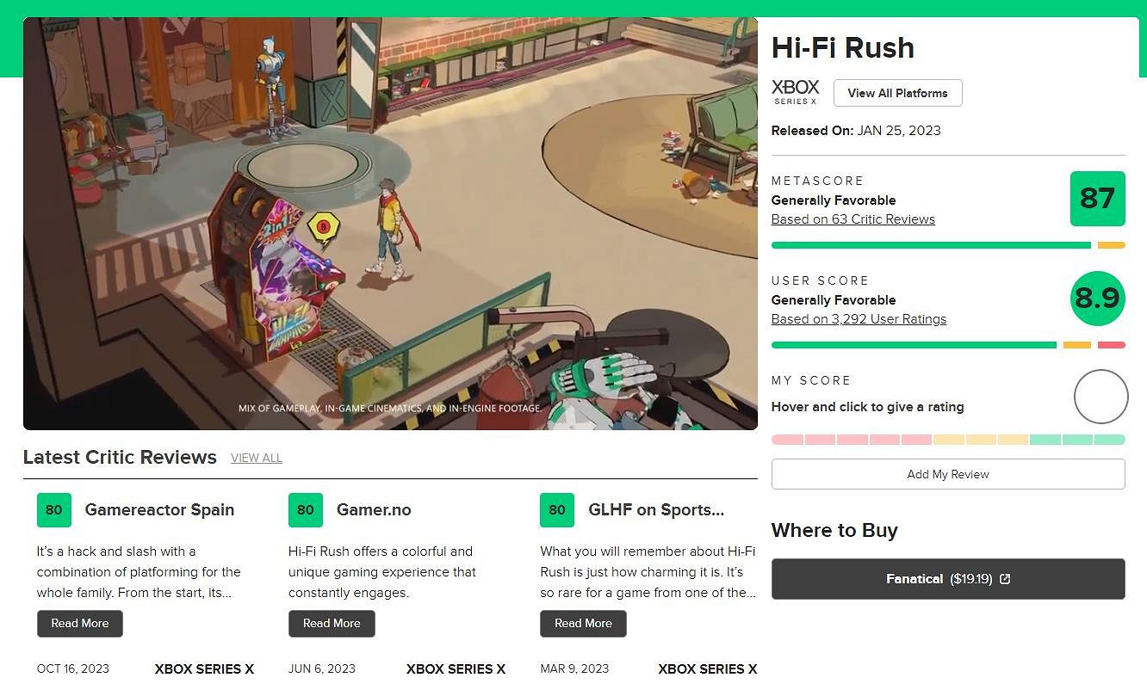
Task: Buy from Fanatical for $19.19
Action: point(947,579)
